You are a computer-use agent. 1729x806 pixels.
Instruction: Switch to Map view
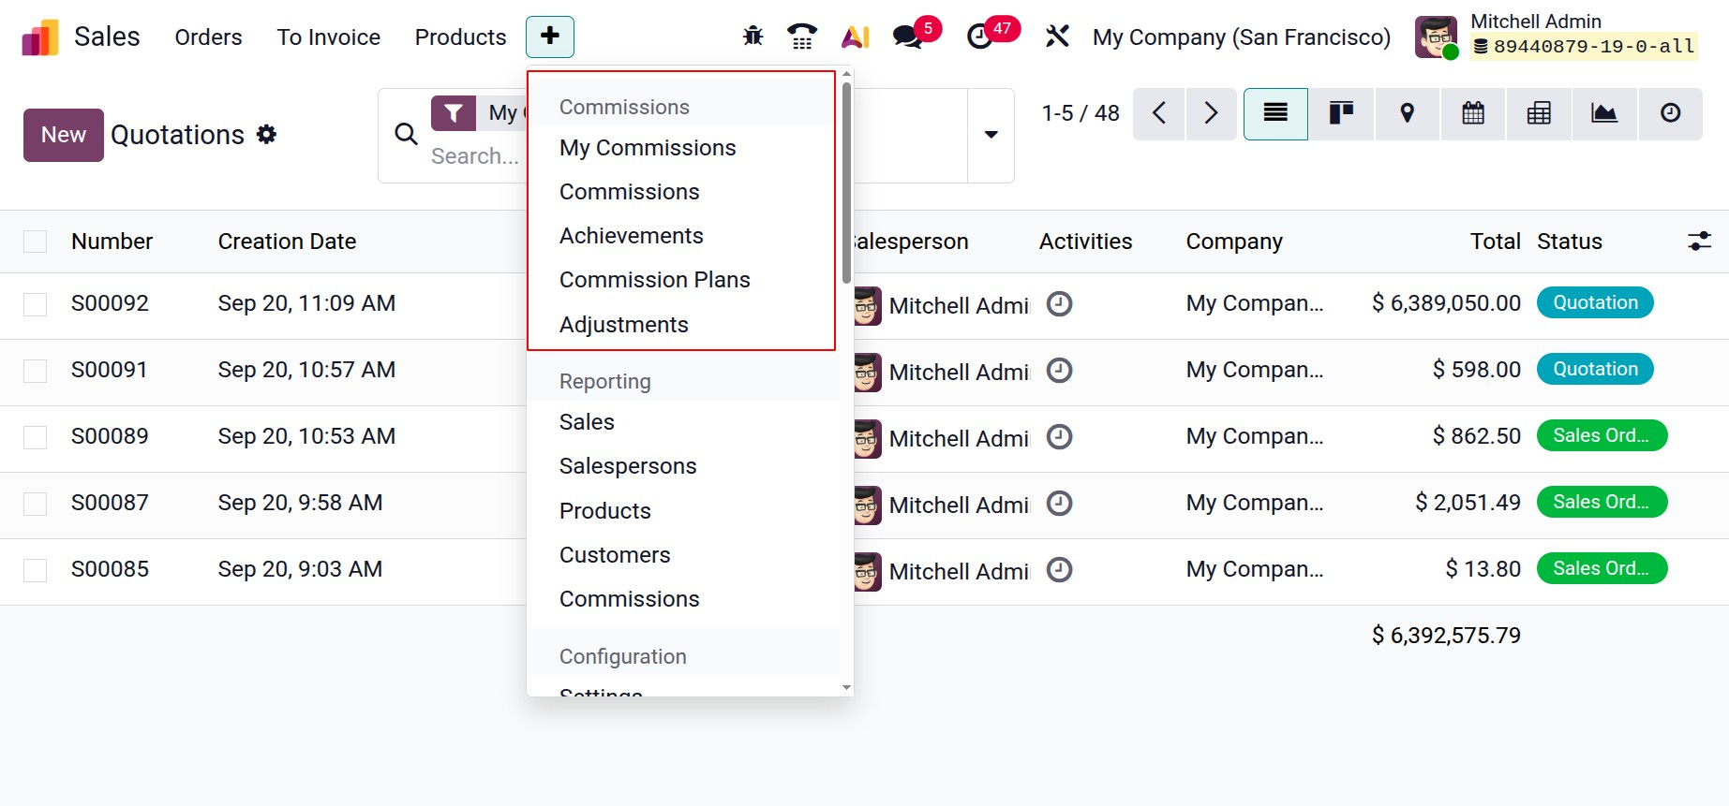(1407, 113)
